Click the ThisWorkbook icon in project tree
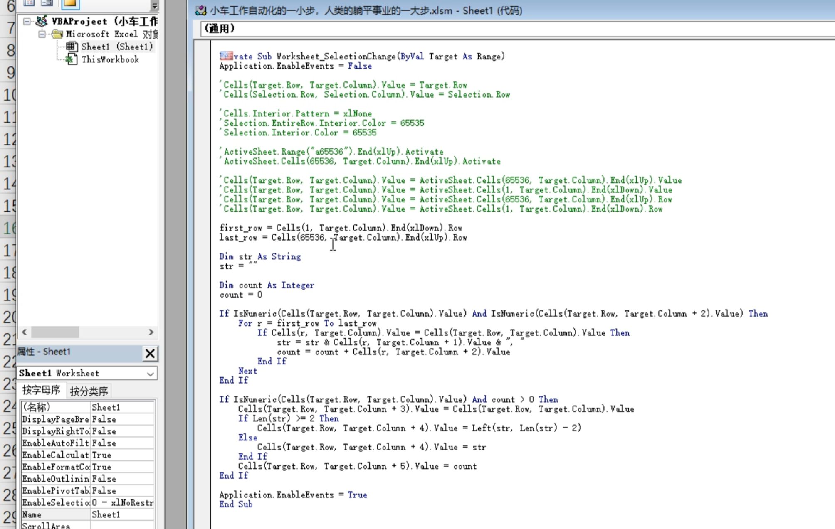This screenshot has width=835, height=529. click(x=71, y=59)
